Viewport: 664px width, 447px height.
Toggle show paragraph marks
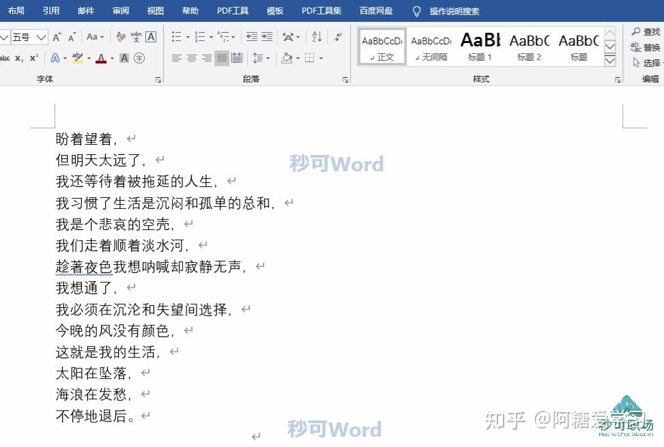pos(338,37)
